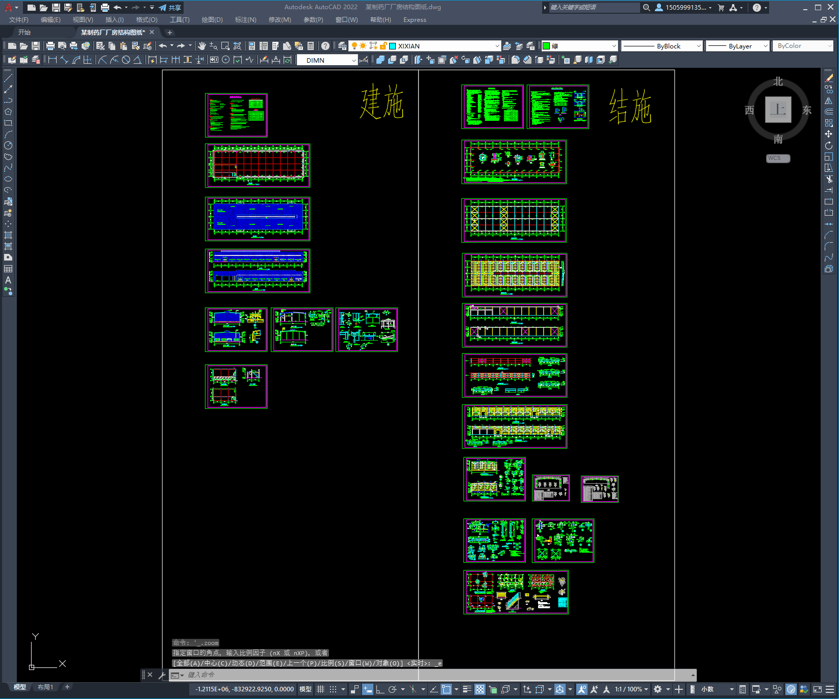The image size is (839, 699).
Task: Click the Plot print icon in standard toolbar
Action: 50,46
